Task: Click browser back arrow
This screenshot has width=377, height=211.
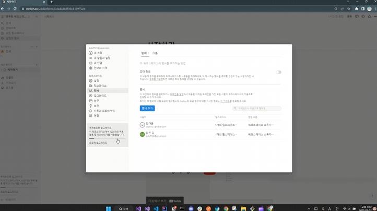Action: [3, 9]
